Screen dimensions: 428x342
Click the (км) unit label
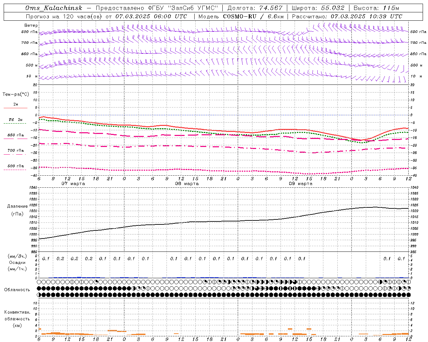17,325
